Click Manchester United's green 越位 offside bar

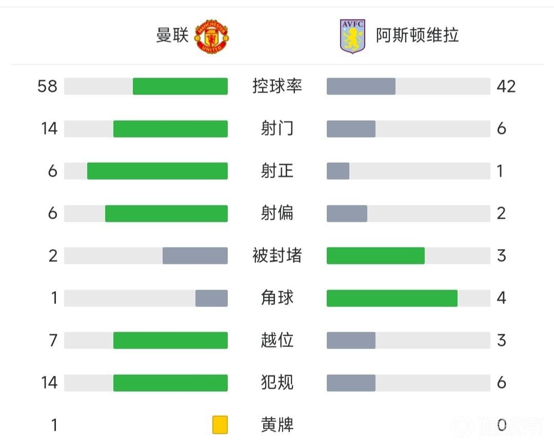point(170,340)
